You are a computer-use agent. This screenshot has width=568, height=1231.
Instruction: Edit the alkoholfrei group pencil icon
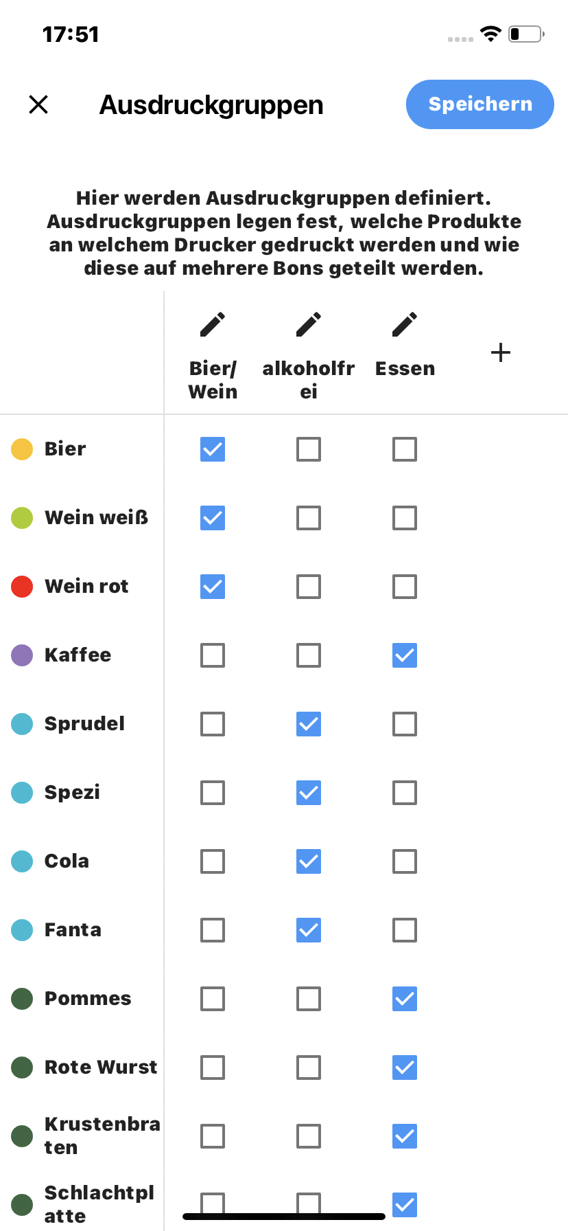pyautogui.click(x=309, y=324)
